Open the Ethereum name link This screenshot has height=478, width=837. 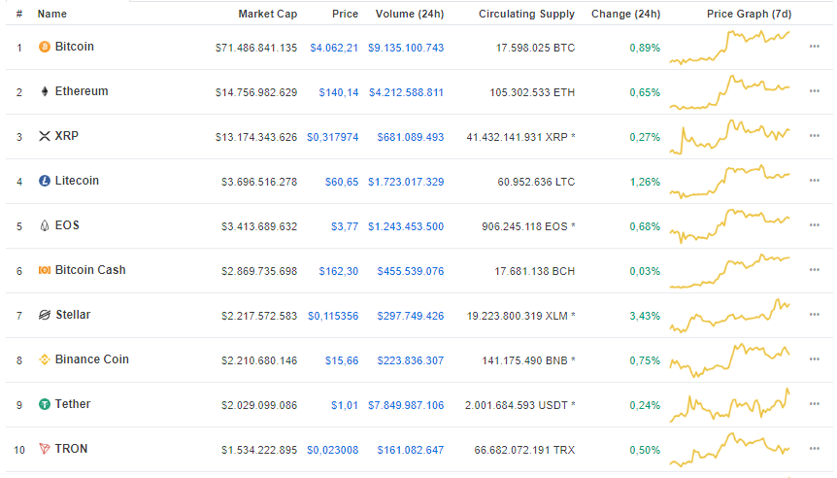pos(82,91)
